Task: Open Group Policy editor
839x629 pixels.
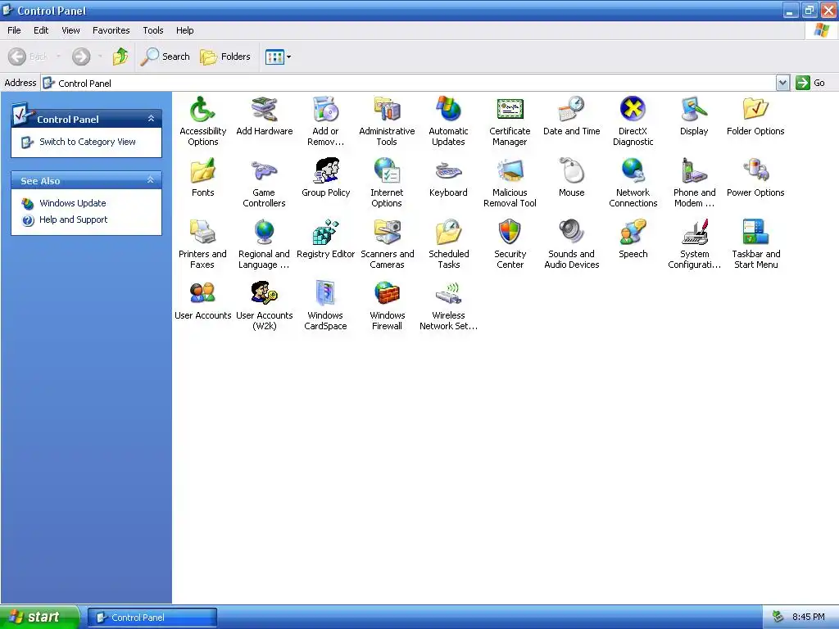Action: [x=325, y=178]
